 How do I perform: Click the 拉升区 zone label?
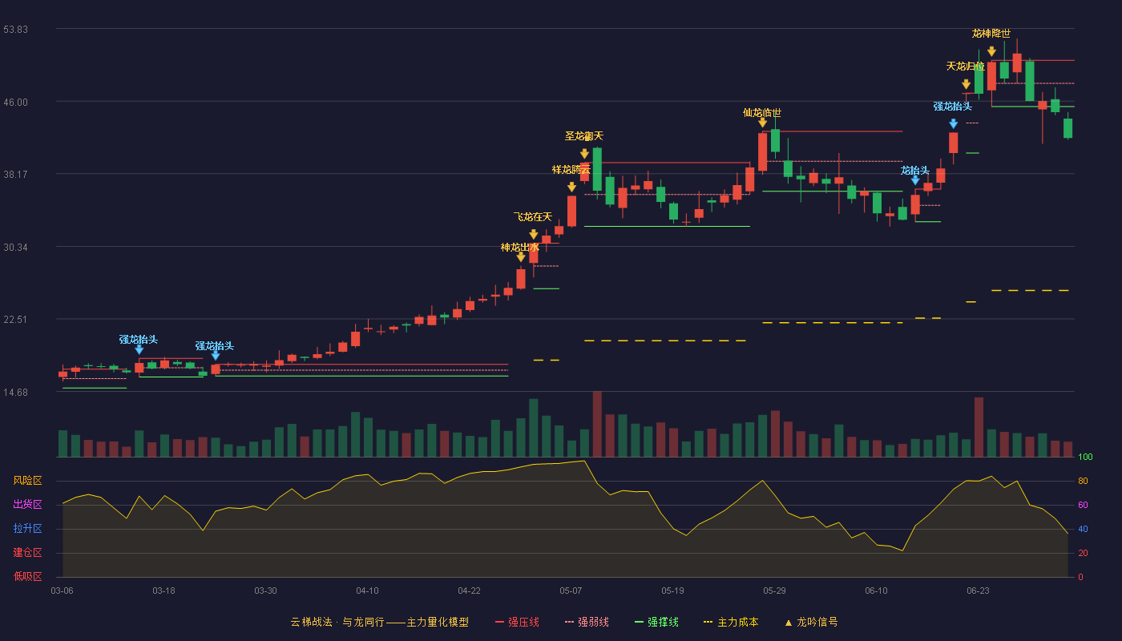(x=27, y=529)
